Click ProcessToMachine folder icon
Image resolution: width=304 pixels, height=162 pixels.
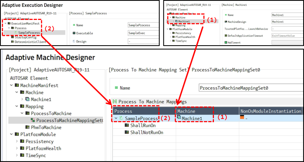(28, 113)
